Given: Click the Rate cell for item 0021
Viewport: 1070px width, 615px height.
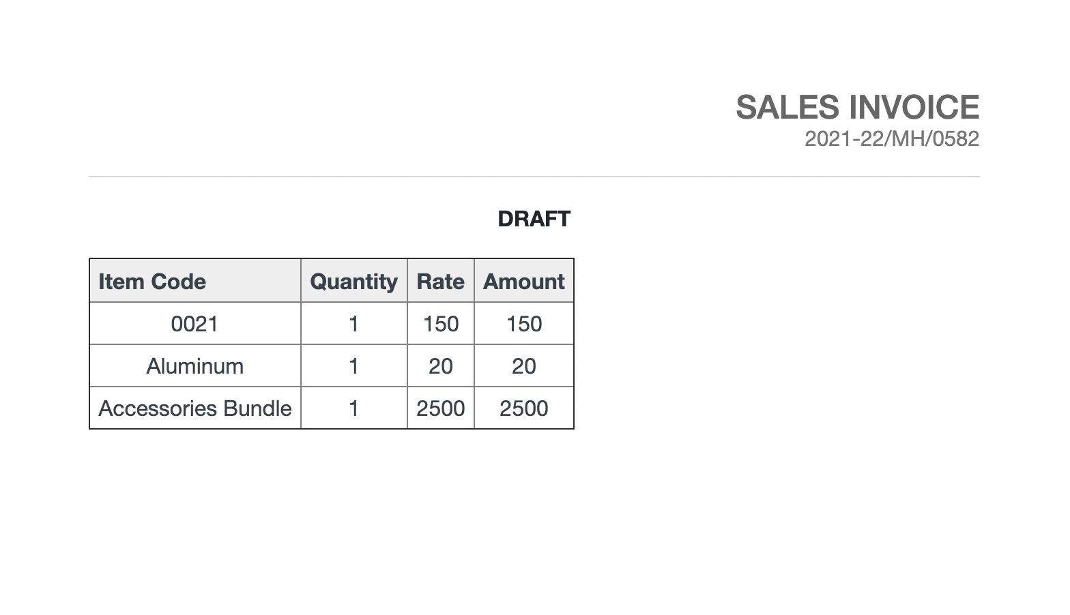Looking at the screenshot, I should click(440, 324).
